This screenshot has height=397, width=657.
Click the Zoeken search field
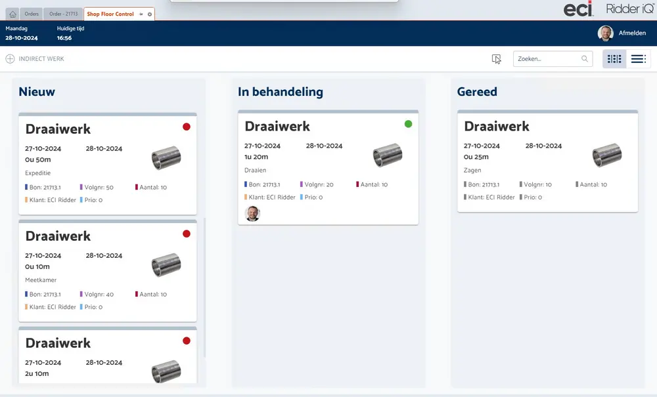click(x=547, y=59)
